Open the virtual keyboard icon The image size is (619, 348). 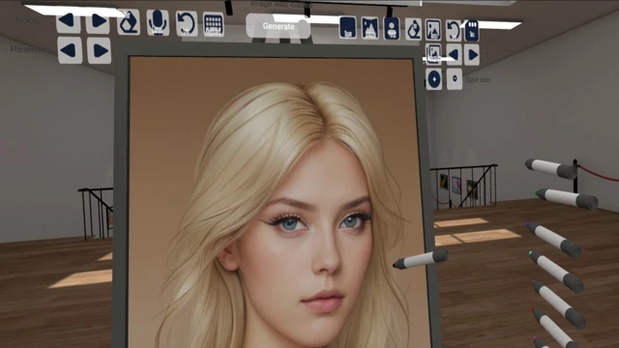tap(213, 24)
